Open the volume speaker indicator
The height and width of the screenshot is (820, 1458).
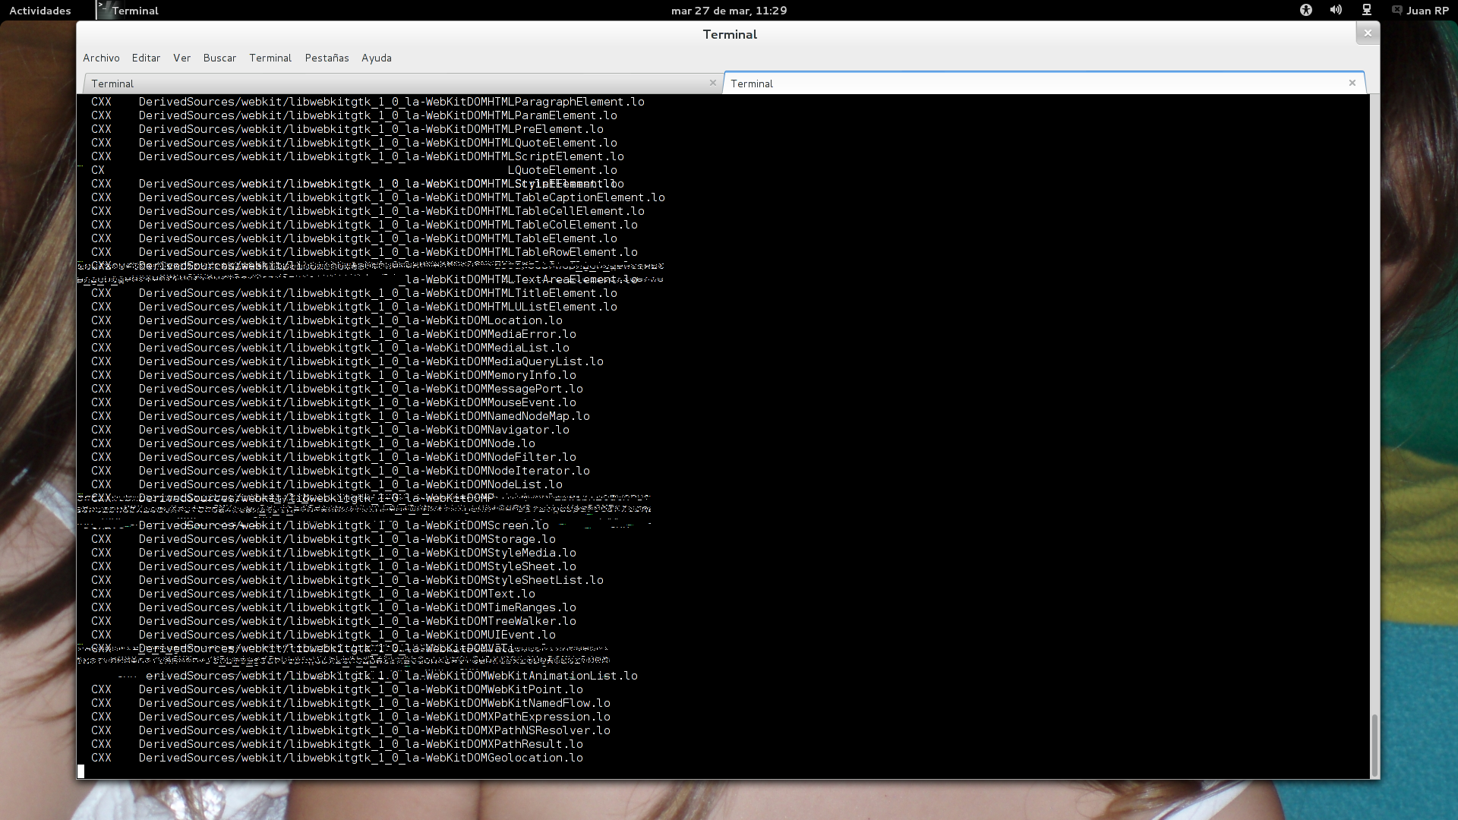coord(1336,10)
